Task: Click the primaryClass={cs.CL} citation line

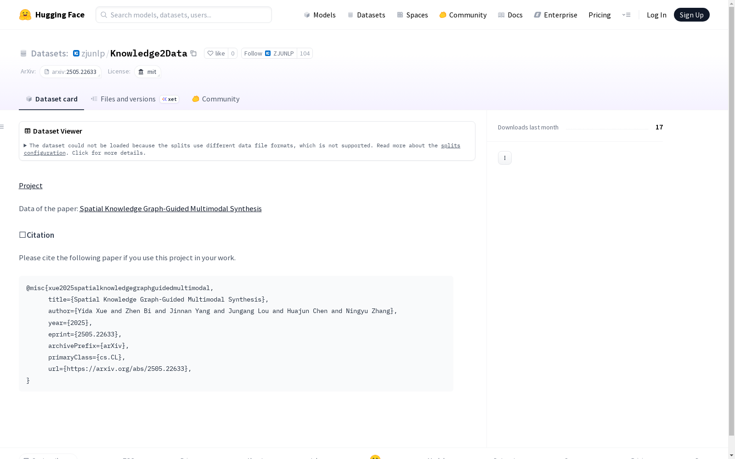Action: tap(87, 357)
